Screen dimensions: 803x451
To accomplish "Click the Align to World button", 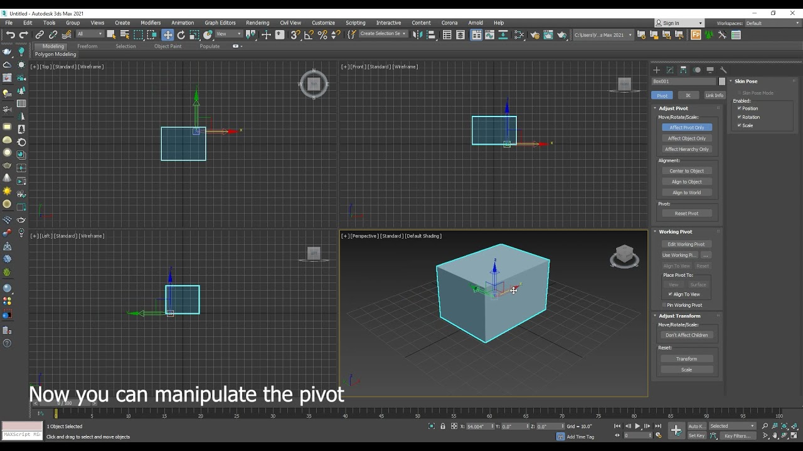I will 687,193.
